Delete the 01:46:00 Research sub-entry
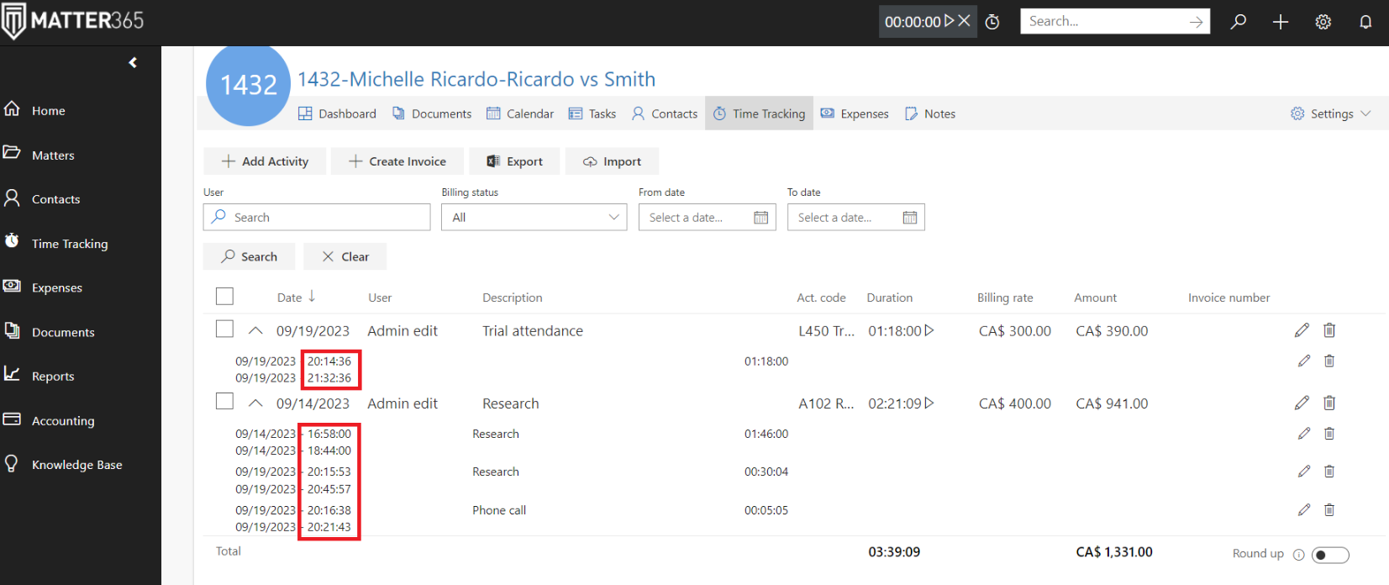 click(x=1329, y=434)
